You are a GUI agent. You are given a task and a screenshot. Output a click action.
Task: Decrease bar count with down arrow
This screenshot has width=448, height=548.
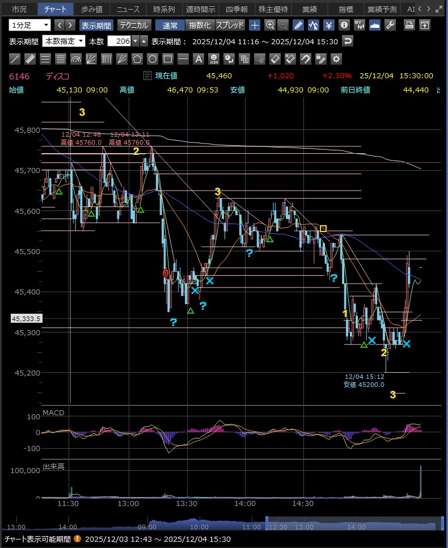point(136,41)
